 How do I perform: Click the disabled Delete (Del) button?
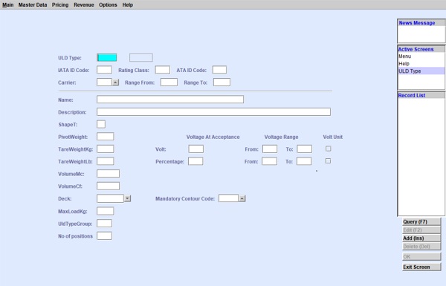point(421,247)
